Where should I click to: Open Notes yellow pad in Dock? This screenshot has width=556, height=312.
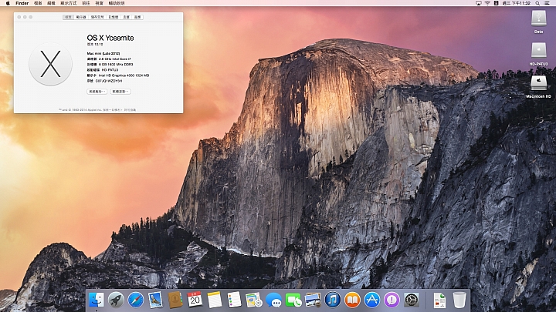[x=215, y=300]
